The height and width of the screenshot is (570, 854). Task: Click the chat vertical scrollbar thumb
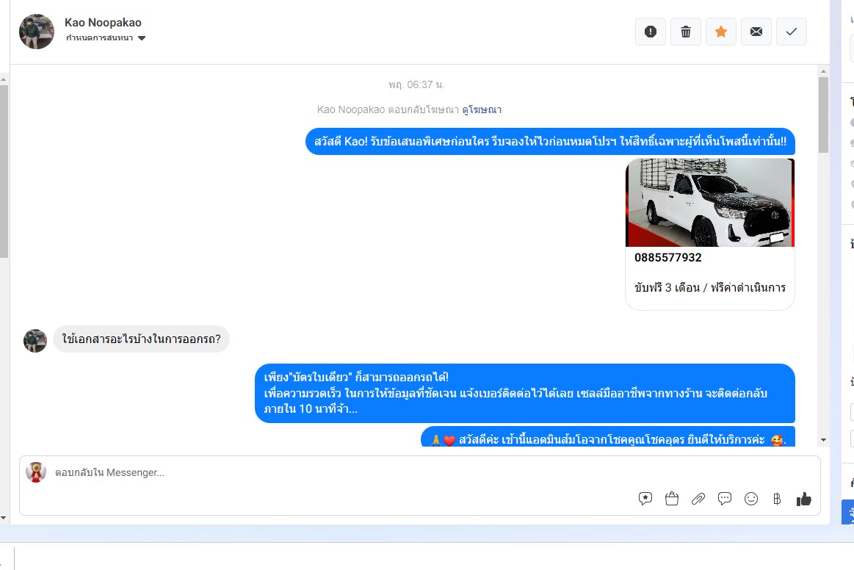click(823, 115)
